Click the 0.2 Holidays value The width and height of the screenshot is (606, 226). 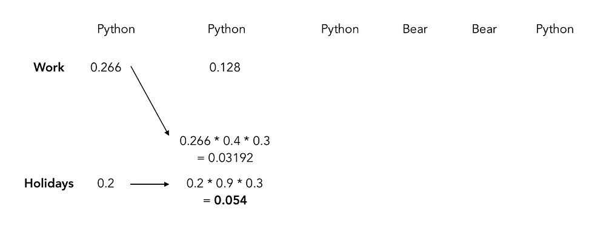(x=106, y=183)
